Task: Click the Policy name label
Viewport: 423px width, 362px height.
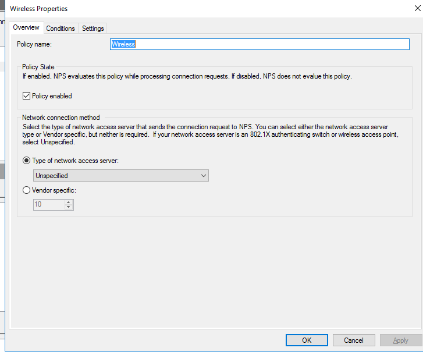Action: (x=34, y=44)
